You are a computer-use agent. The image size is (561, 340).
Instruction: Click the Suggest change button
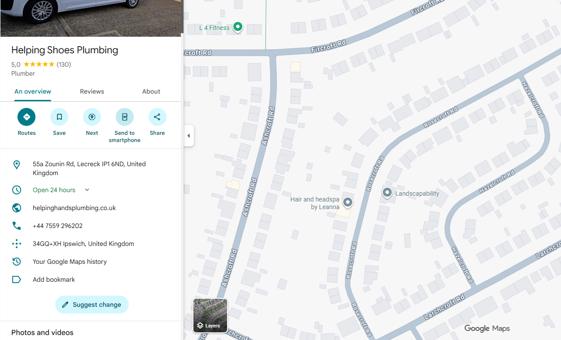92,305
